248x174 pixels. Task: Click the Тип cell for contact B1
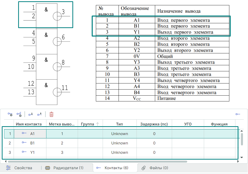120,143
